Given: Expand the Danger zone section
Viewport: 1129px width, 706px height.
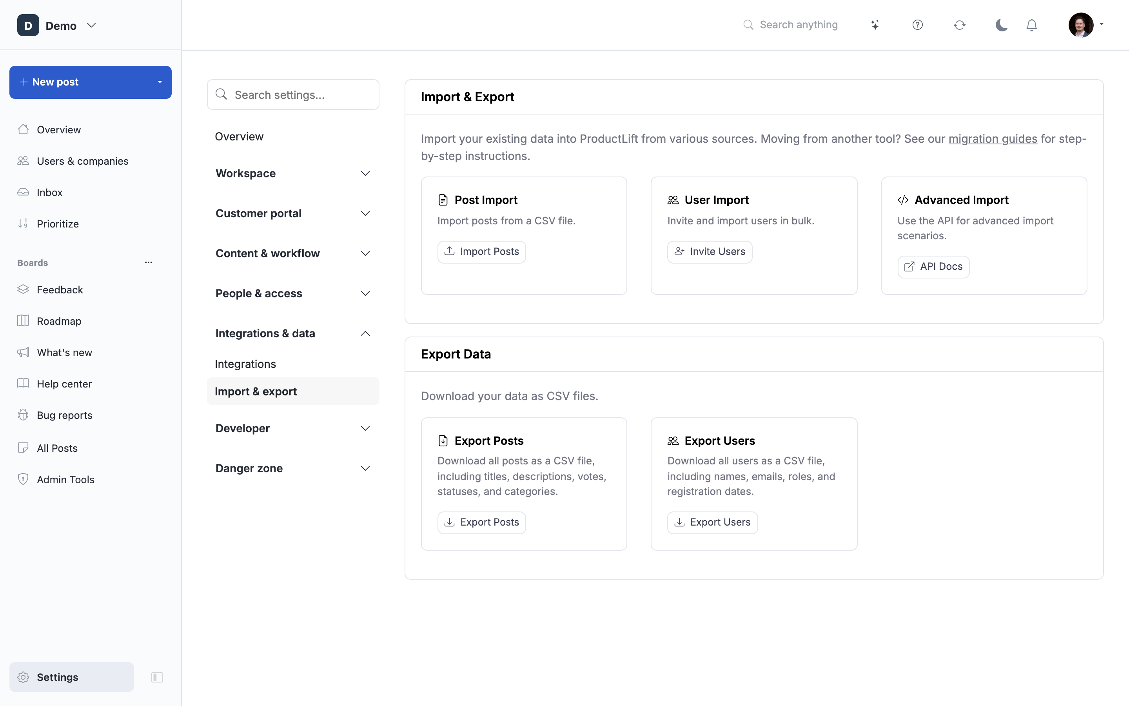Looking at the screenshot, I should click(293, 468).
